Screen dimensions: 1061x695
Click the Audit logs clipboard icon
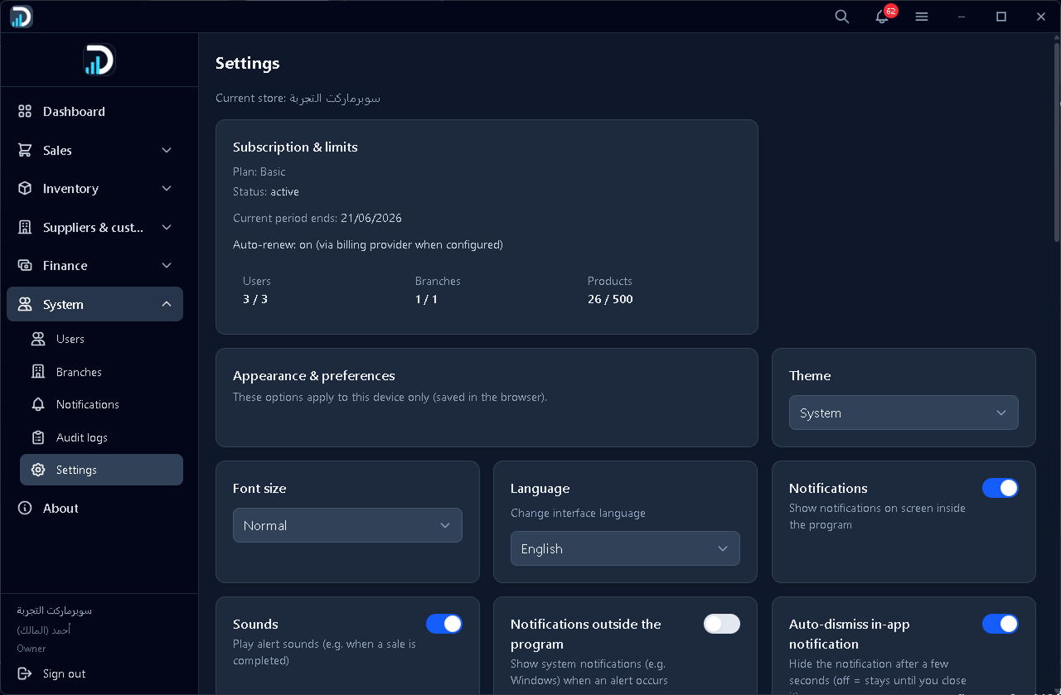(38, 437)
